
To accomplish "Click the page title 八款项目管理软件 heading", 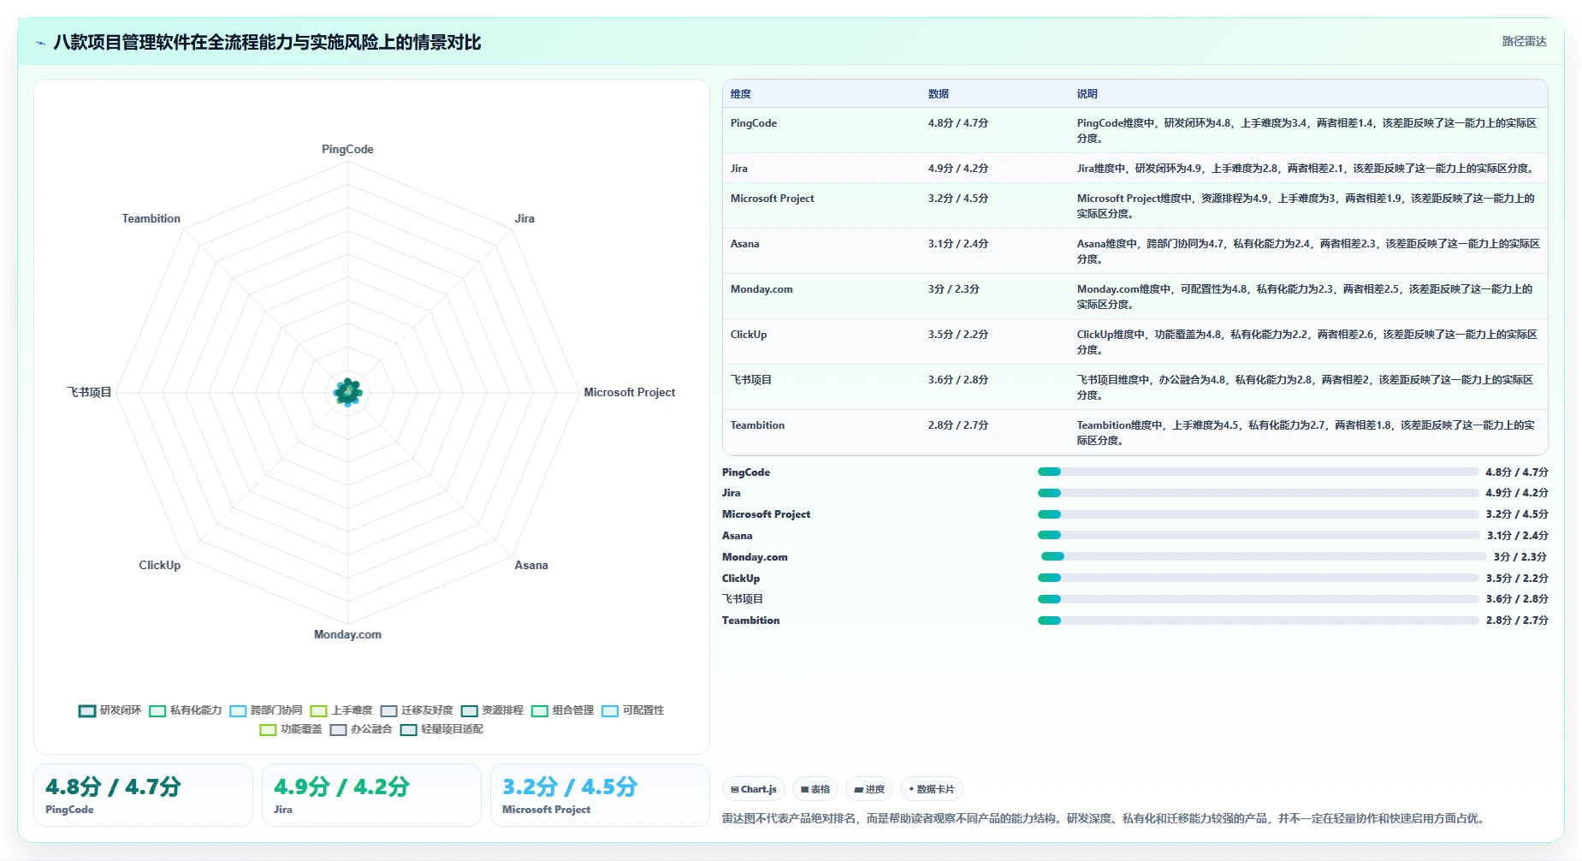I will pyautogui.click(x=267, y=43).
